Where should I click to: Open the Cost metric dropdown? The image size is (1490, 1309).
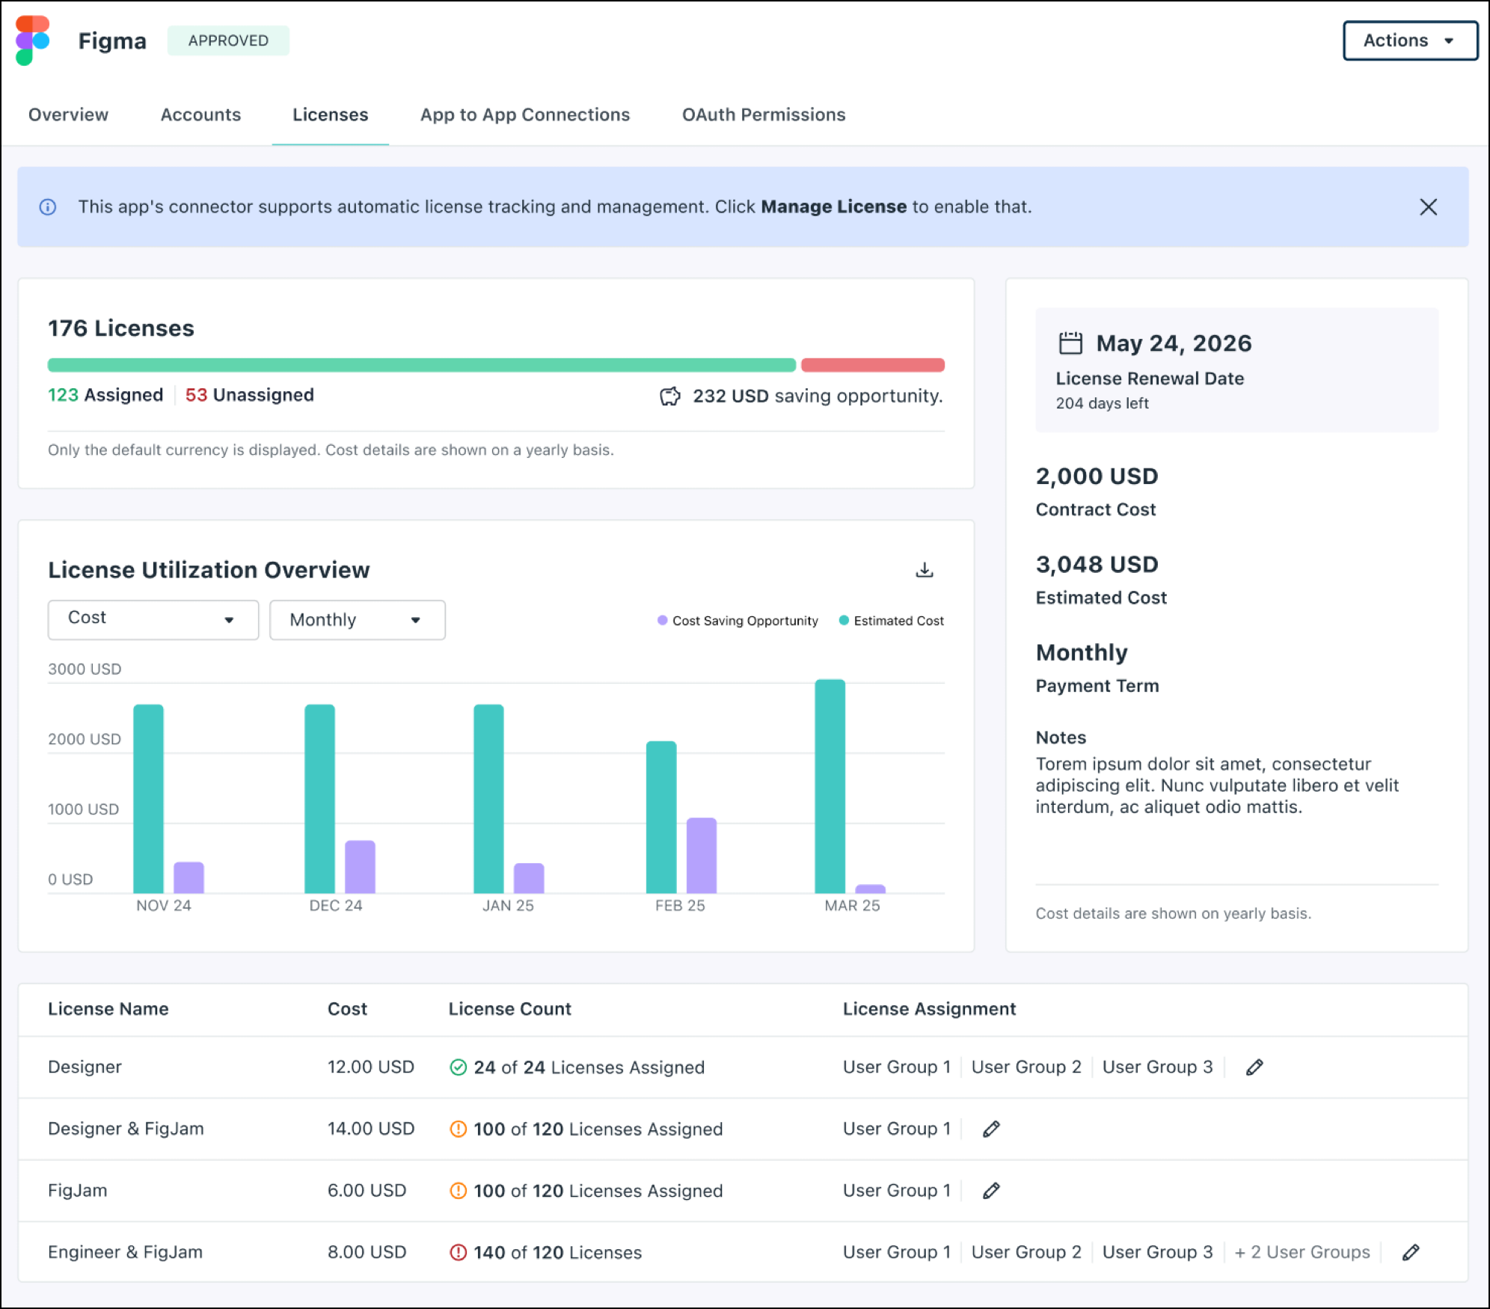[153, 619]
